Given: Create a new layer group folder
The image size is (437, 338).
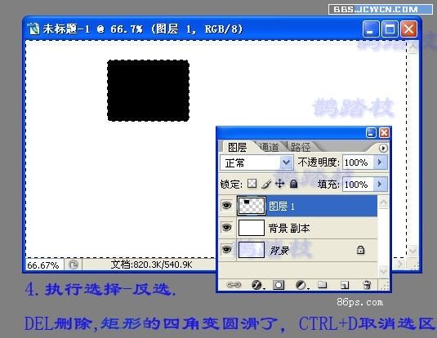Looking at the screenshot, I should coord(323,285).
